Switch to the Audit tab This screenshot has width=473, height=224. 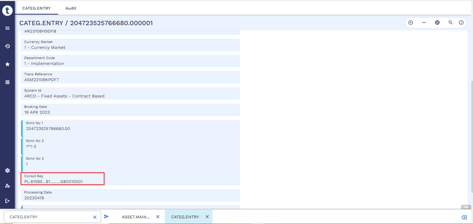point(71,8)
